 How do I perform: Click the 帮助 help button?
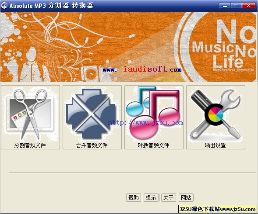pos(134,197)
